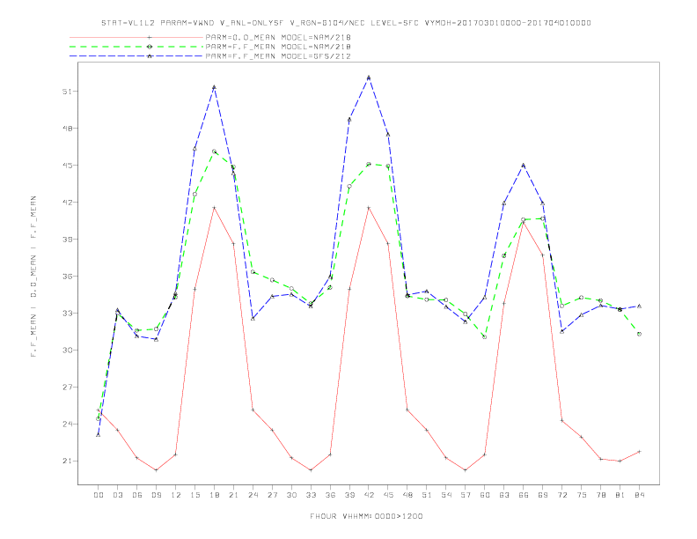Click x-axis tick label 39
The width and height of the screenshot is (697, 539).
[349, 495]
